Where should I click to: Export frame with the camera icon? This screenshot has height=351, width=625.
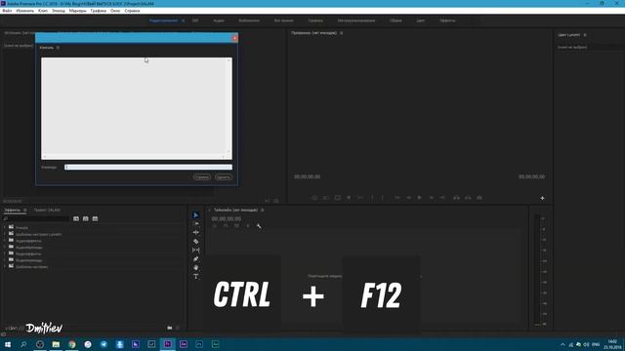479,198
